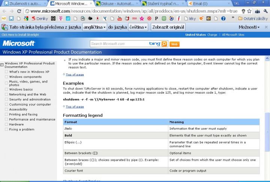Open the black letter P bookmark
The image size is (270, 182).
156,18
